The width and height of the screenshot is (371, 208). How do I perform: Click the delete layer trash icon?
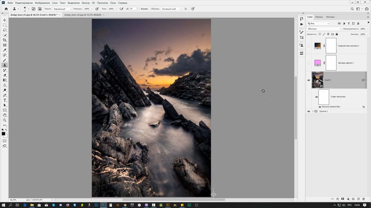363,199
